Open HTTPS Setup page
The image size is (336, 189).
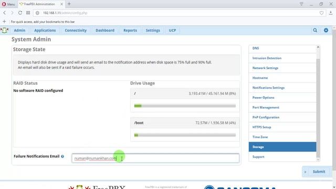282,127
